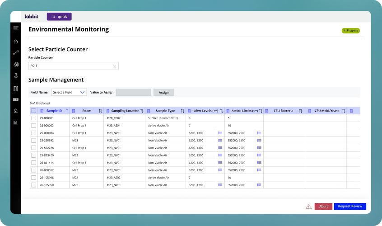The height and width of the screenshot is (226, 382).
Task: Sort the Room column using its arrows
Action: 100,111
